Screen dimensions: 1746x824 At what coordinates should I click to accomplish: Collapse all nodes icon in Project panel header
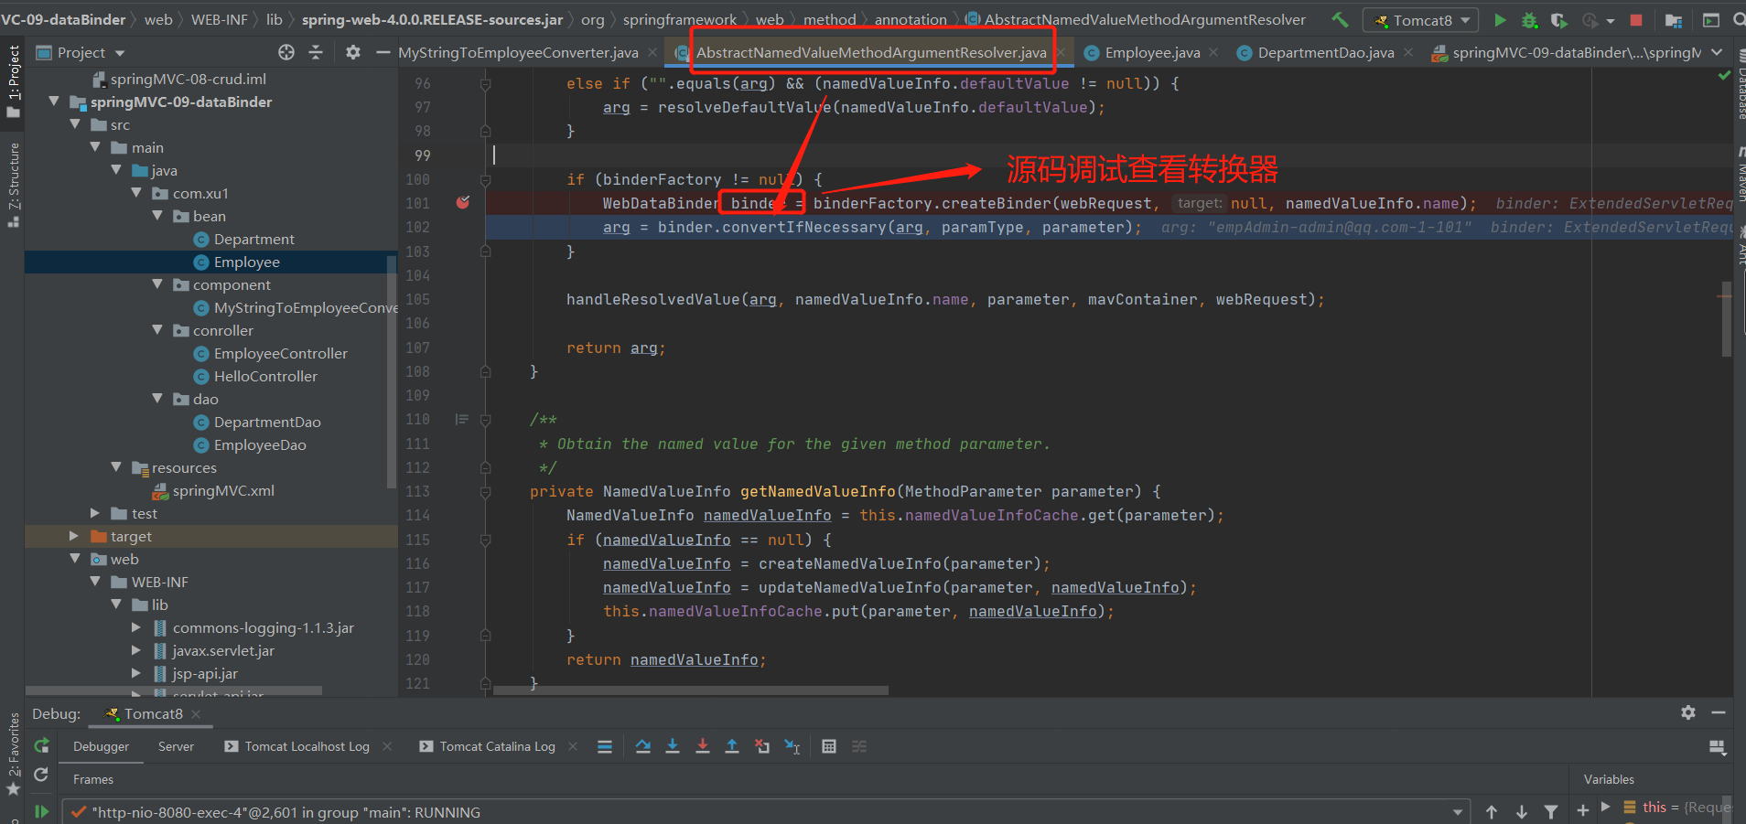pyautogui.click(x=316, y=52)
